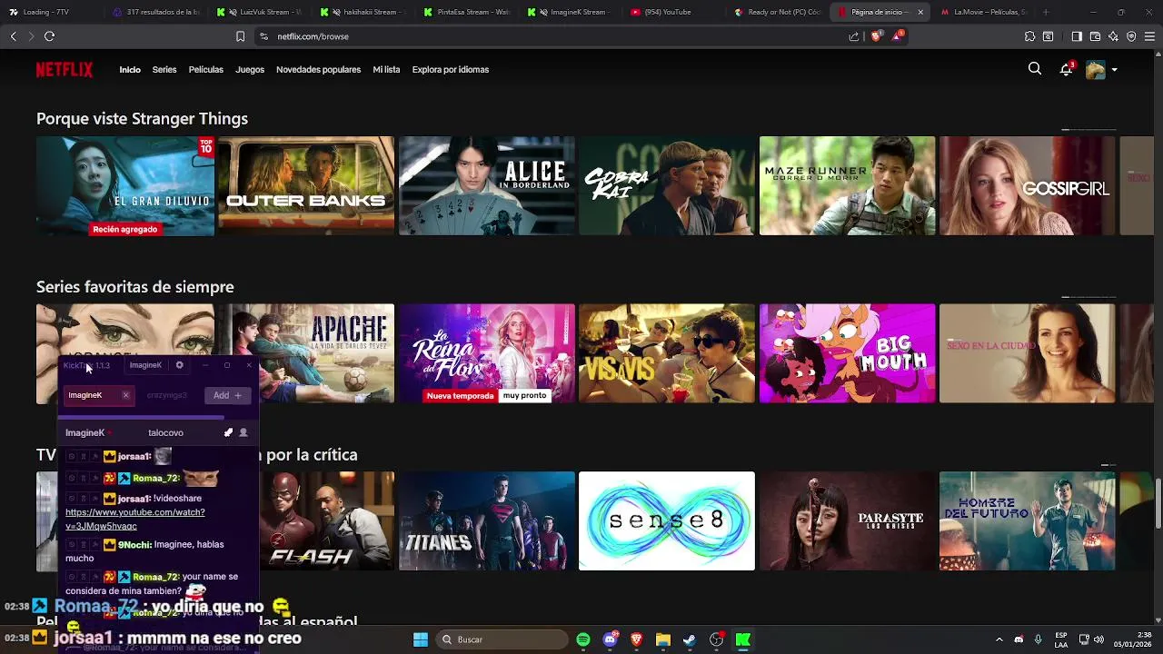The height and width of the screenshot is (654, 1163).
Task: Open new browser tab plus
Action: point(1046,13)
